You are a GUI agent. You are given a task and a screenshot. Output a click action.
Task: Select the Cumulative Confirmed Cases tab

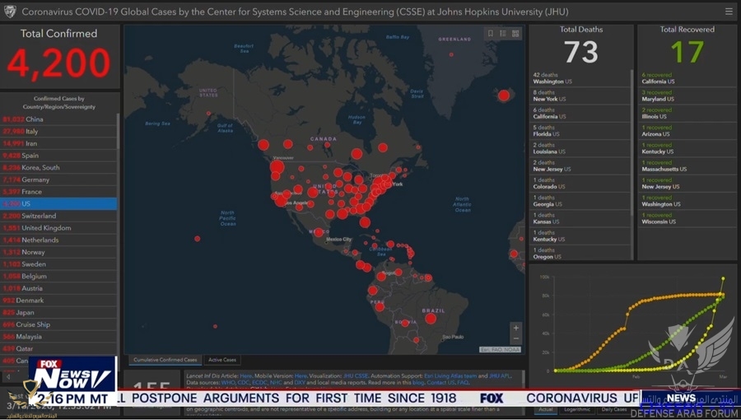[165, 360]
